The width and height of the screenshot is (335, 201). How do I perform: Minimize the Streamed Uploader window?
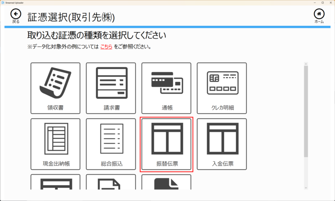tap(315, 3)
